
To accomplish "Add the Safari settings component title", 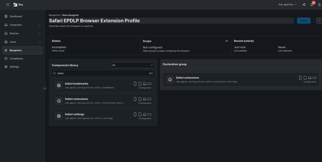I will coord(75,114).
